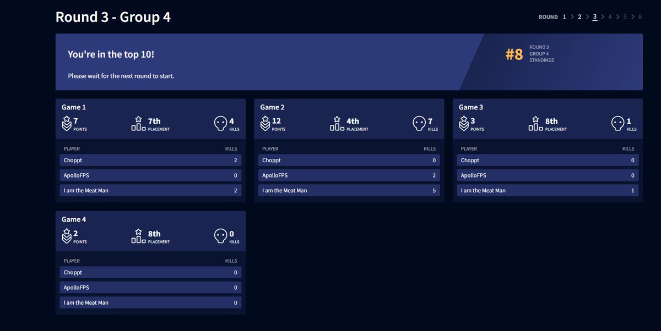
Task: Click the Game 1 kills skull icon
Action: 220,123
